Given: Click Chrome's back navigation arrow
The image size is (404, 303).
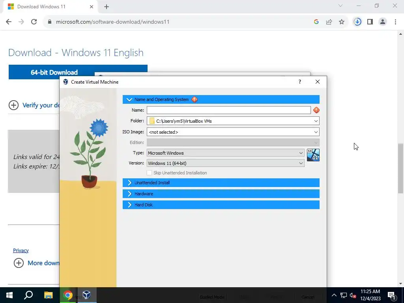Looking at the screenshot, I should point(9,22).
